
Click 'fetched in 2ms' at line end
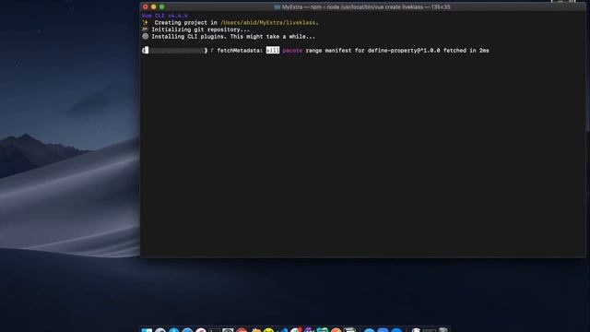pos(466,51)
